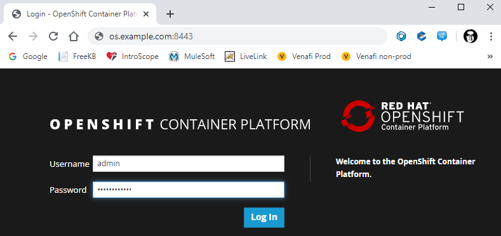The image size is (501, 236).
Task: Click into the Username field
Action: tap(189, 164)
